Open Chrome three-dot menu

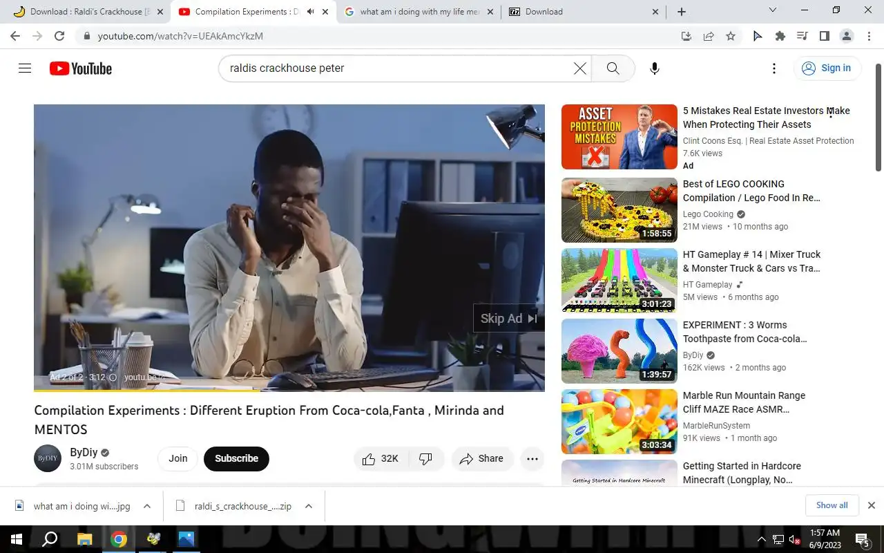[x=869, y=36]
